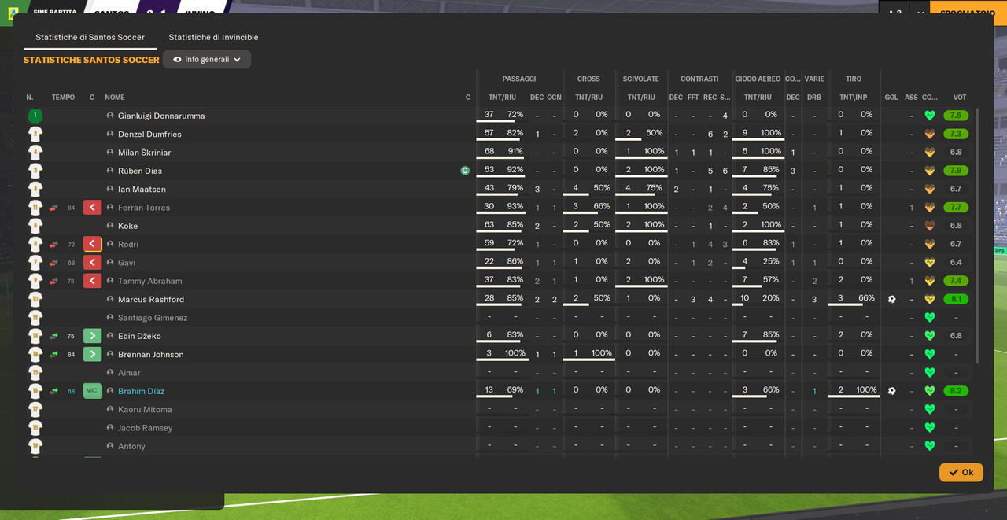Open Edin Džeko's player name link
1007x520 pixels.
click(138, 336)
